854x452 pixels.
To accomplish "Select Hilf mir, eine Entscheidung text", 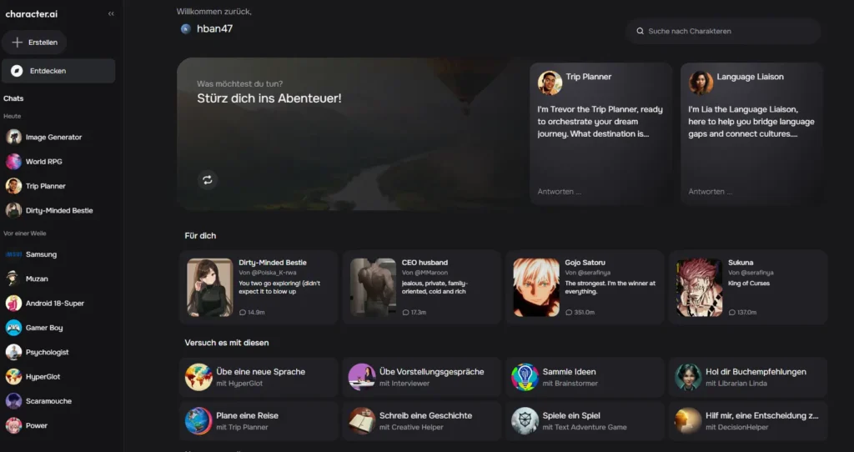I will pos(762,415).
